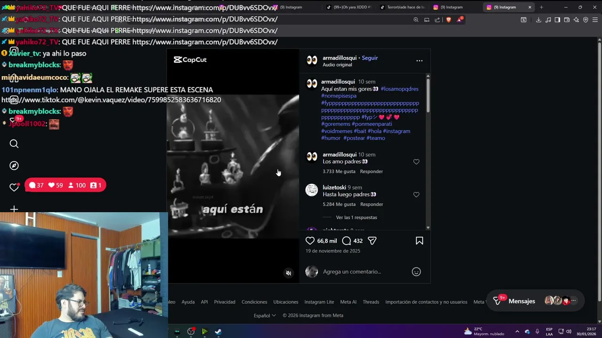Click the video preview to pause playback

coord(233,166)
